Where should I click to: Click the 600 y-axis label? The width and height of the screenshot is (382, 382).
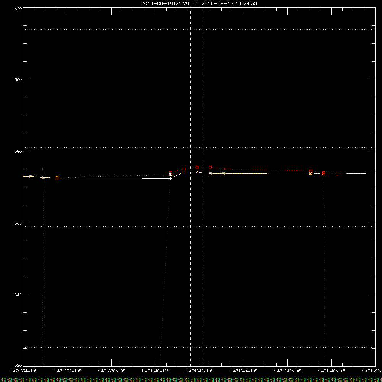[18, 79]
